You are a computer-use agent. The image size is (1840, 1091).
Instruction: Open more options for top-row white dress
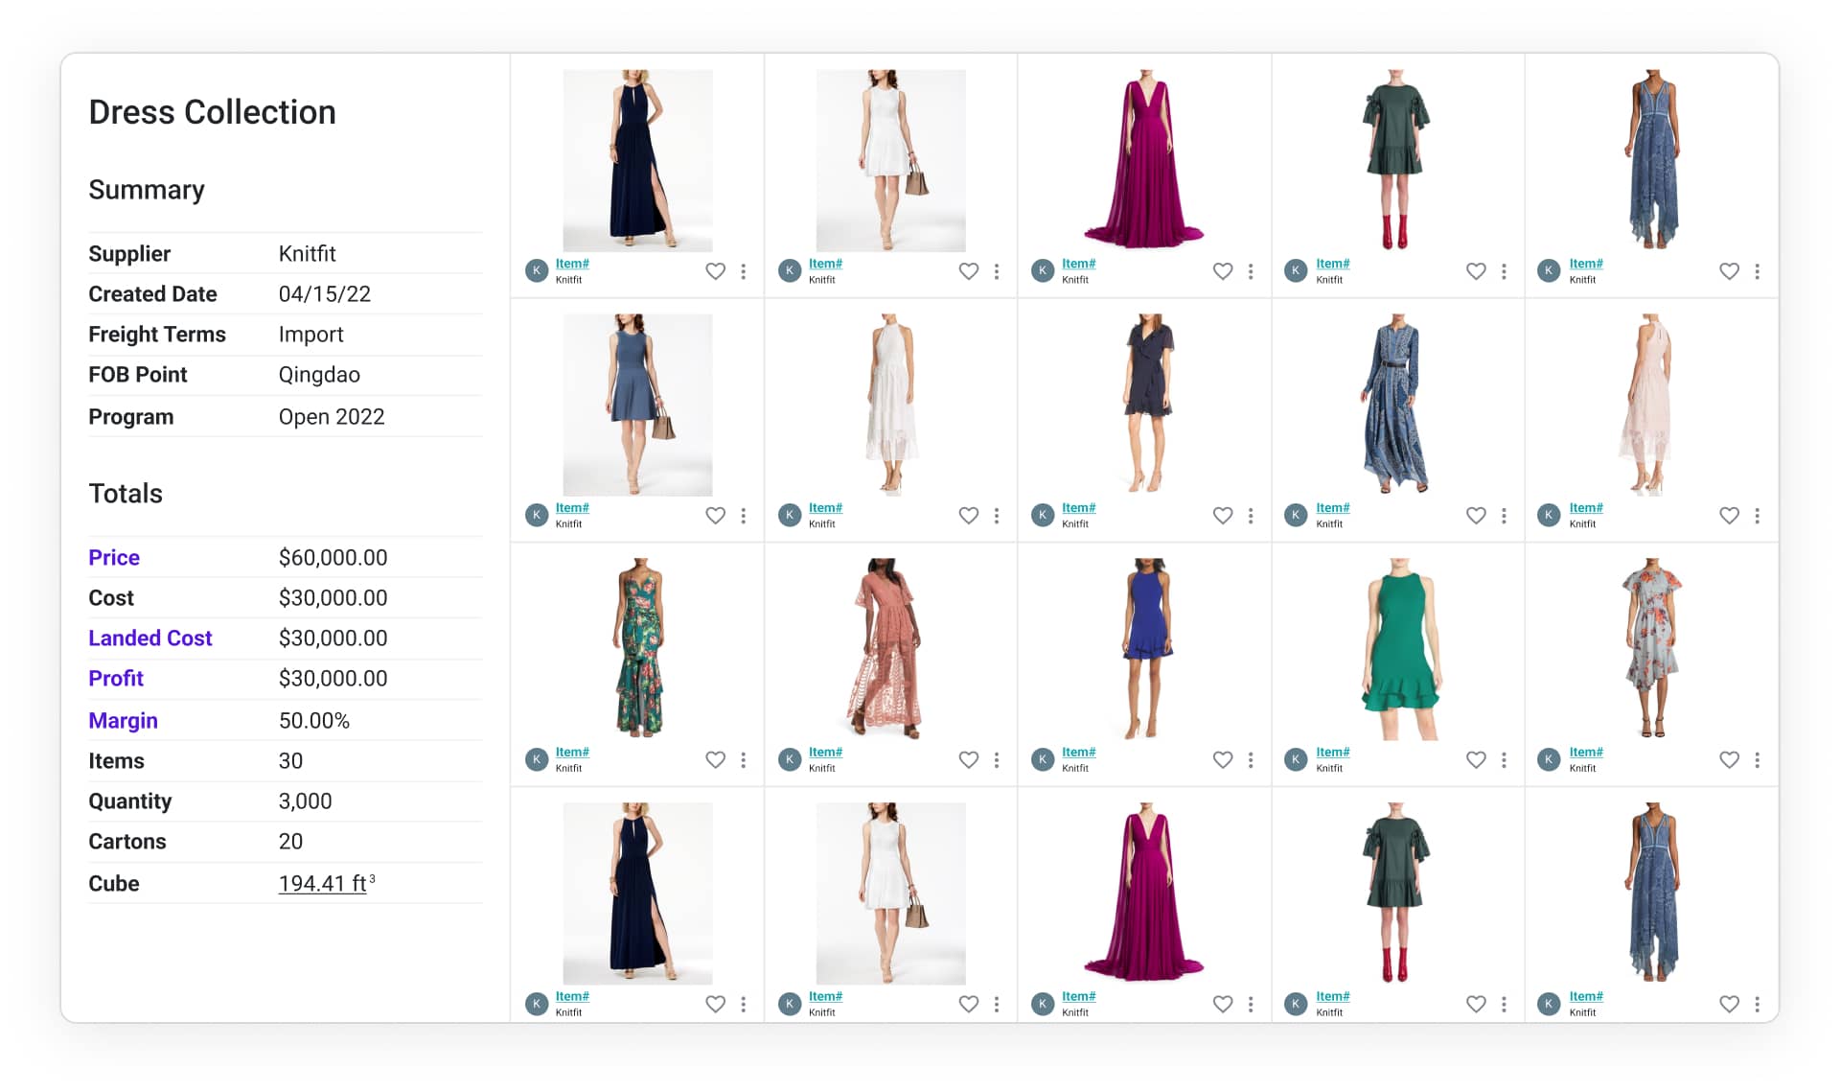point(997,271)
